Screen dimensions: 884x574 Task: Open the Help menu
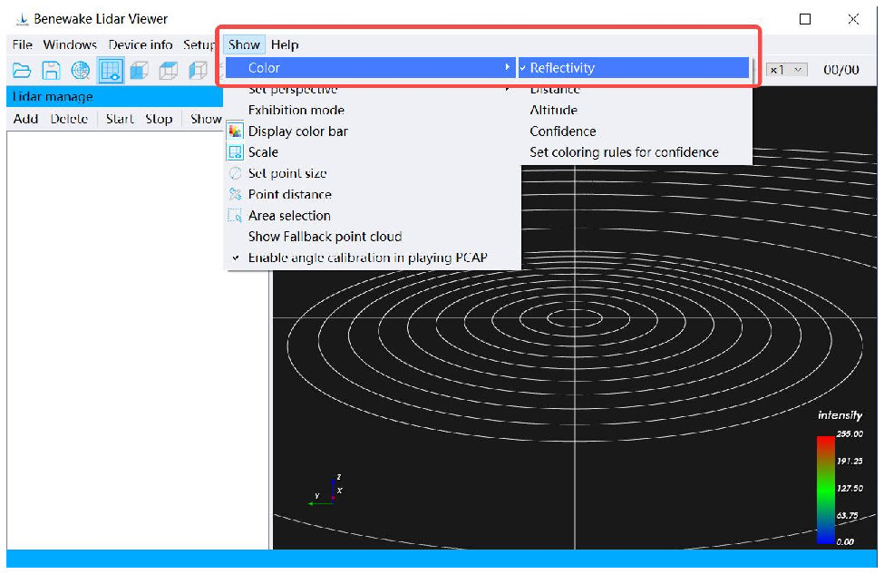tap(285, 44)
